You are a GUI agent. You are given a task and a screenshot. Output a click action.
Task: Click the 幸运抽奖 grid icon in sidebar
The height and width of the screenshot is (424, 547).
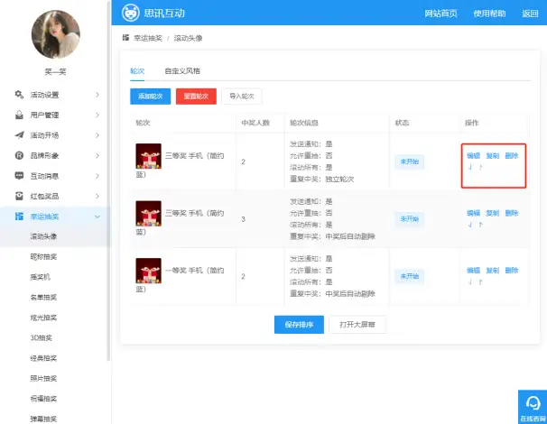[19, 217]
